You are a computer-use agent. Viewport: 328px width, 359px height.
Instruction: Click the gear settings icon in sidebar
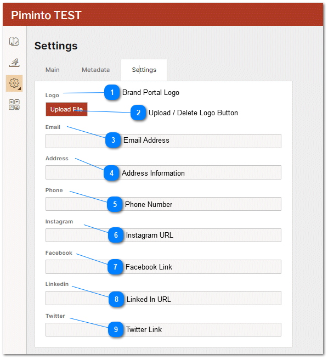[x=14, y=83]
